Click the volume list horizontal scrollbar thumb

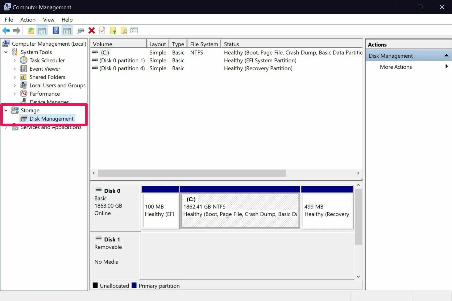click(192, 173)
